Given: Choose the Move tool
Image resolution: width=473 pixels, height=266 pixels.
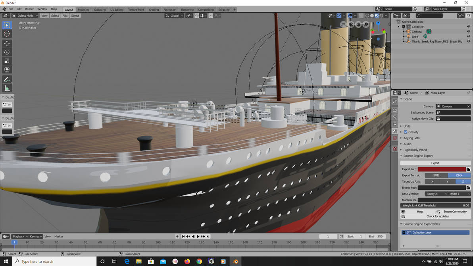Looking at the screenshot, I should 7,44.
